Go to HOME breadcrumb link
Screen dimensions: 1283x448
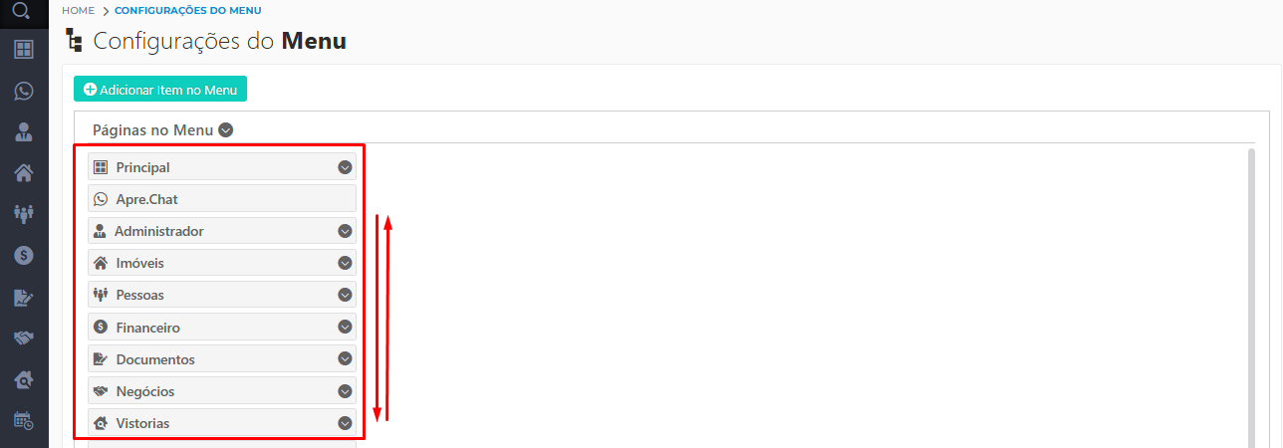[78, 10]
